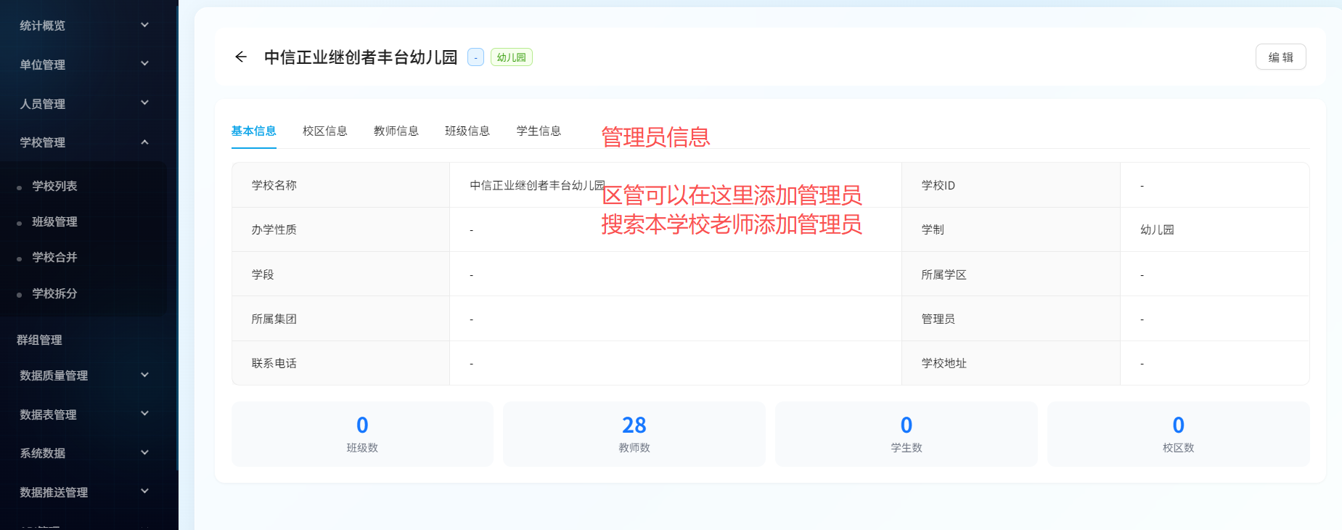Open 学校列表 in the sidebar
The width and height of the screenshot is (1342, 530).
[x=54, y=186]
